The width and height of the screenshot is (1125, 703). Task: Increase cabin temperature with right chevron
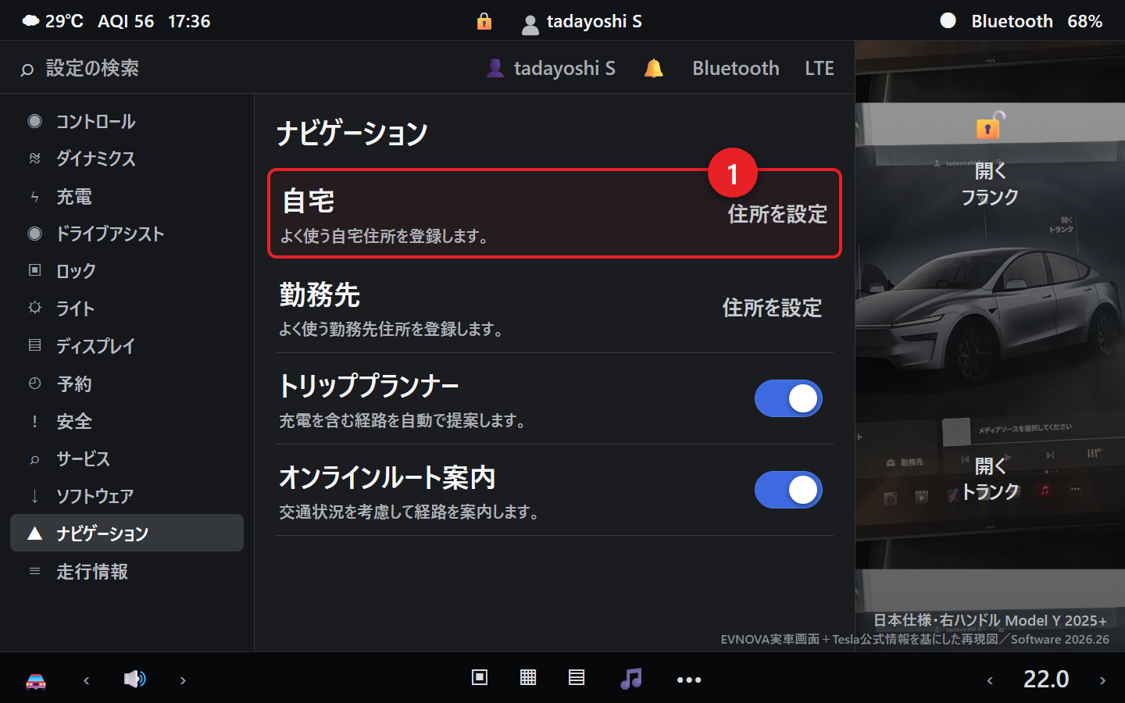click(x=1103, y=680)
